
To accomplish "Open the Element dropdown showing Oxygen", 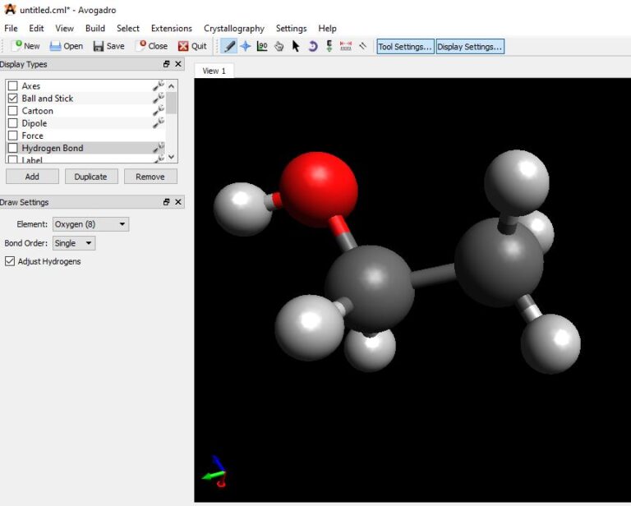I will pos(90,224).
